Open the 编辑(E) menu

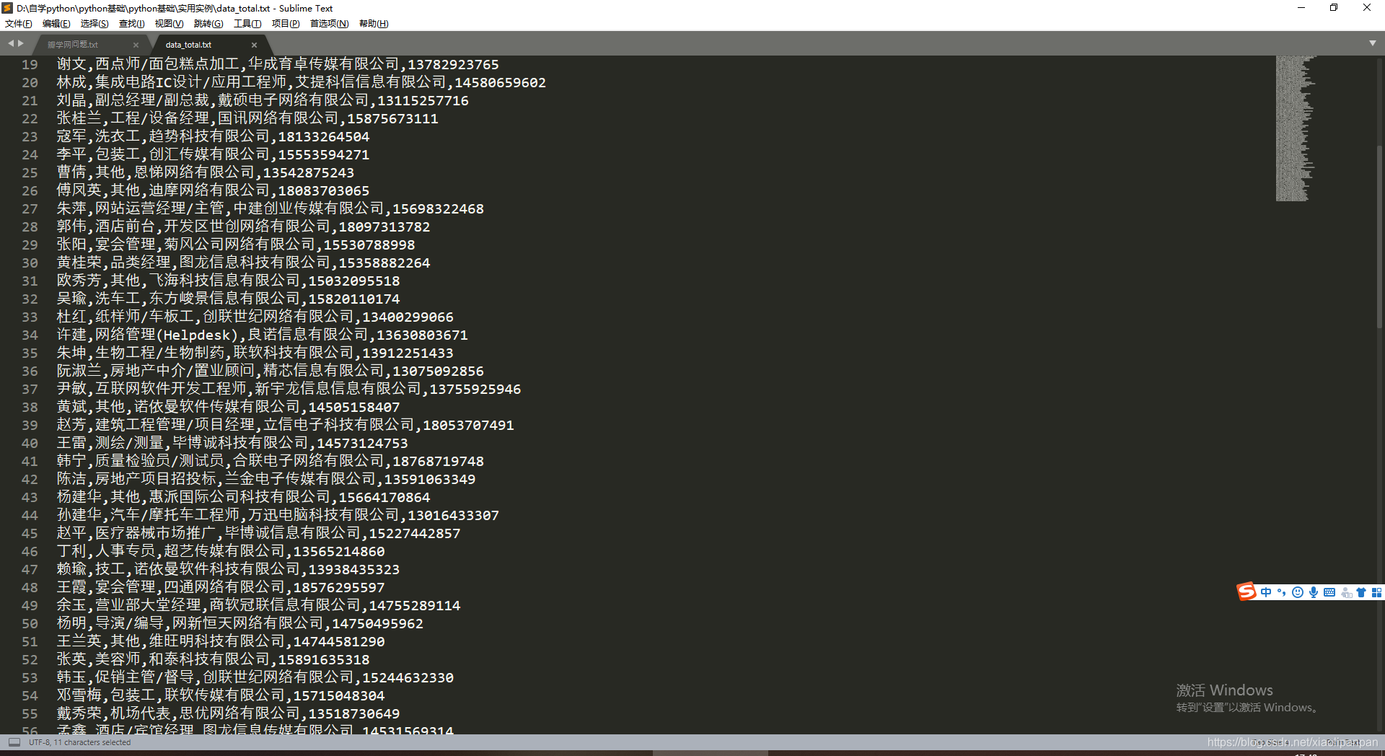coord(56,24)
